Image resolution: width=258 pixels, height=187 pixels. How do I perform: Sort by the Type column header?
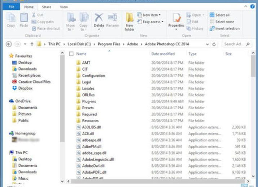(x=192, y=54)
